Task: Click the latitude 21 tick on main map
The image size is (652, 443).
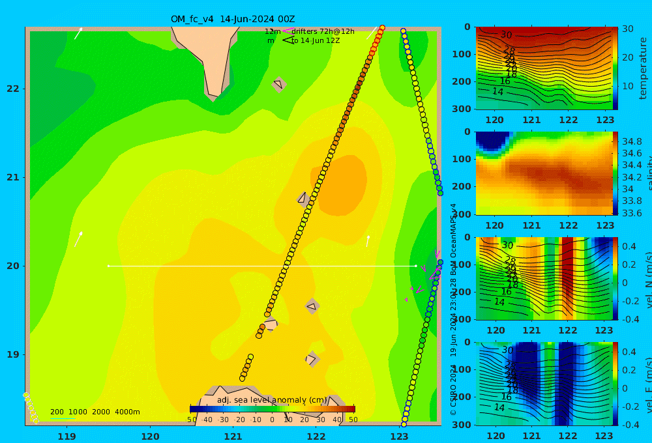Action: coord(13,177)
